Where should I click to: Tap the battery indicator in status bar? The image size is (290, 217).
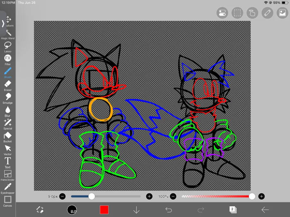tap(285, 3)
